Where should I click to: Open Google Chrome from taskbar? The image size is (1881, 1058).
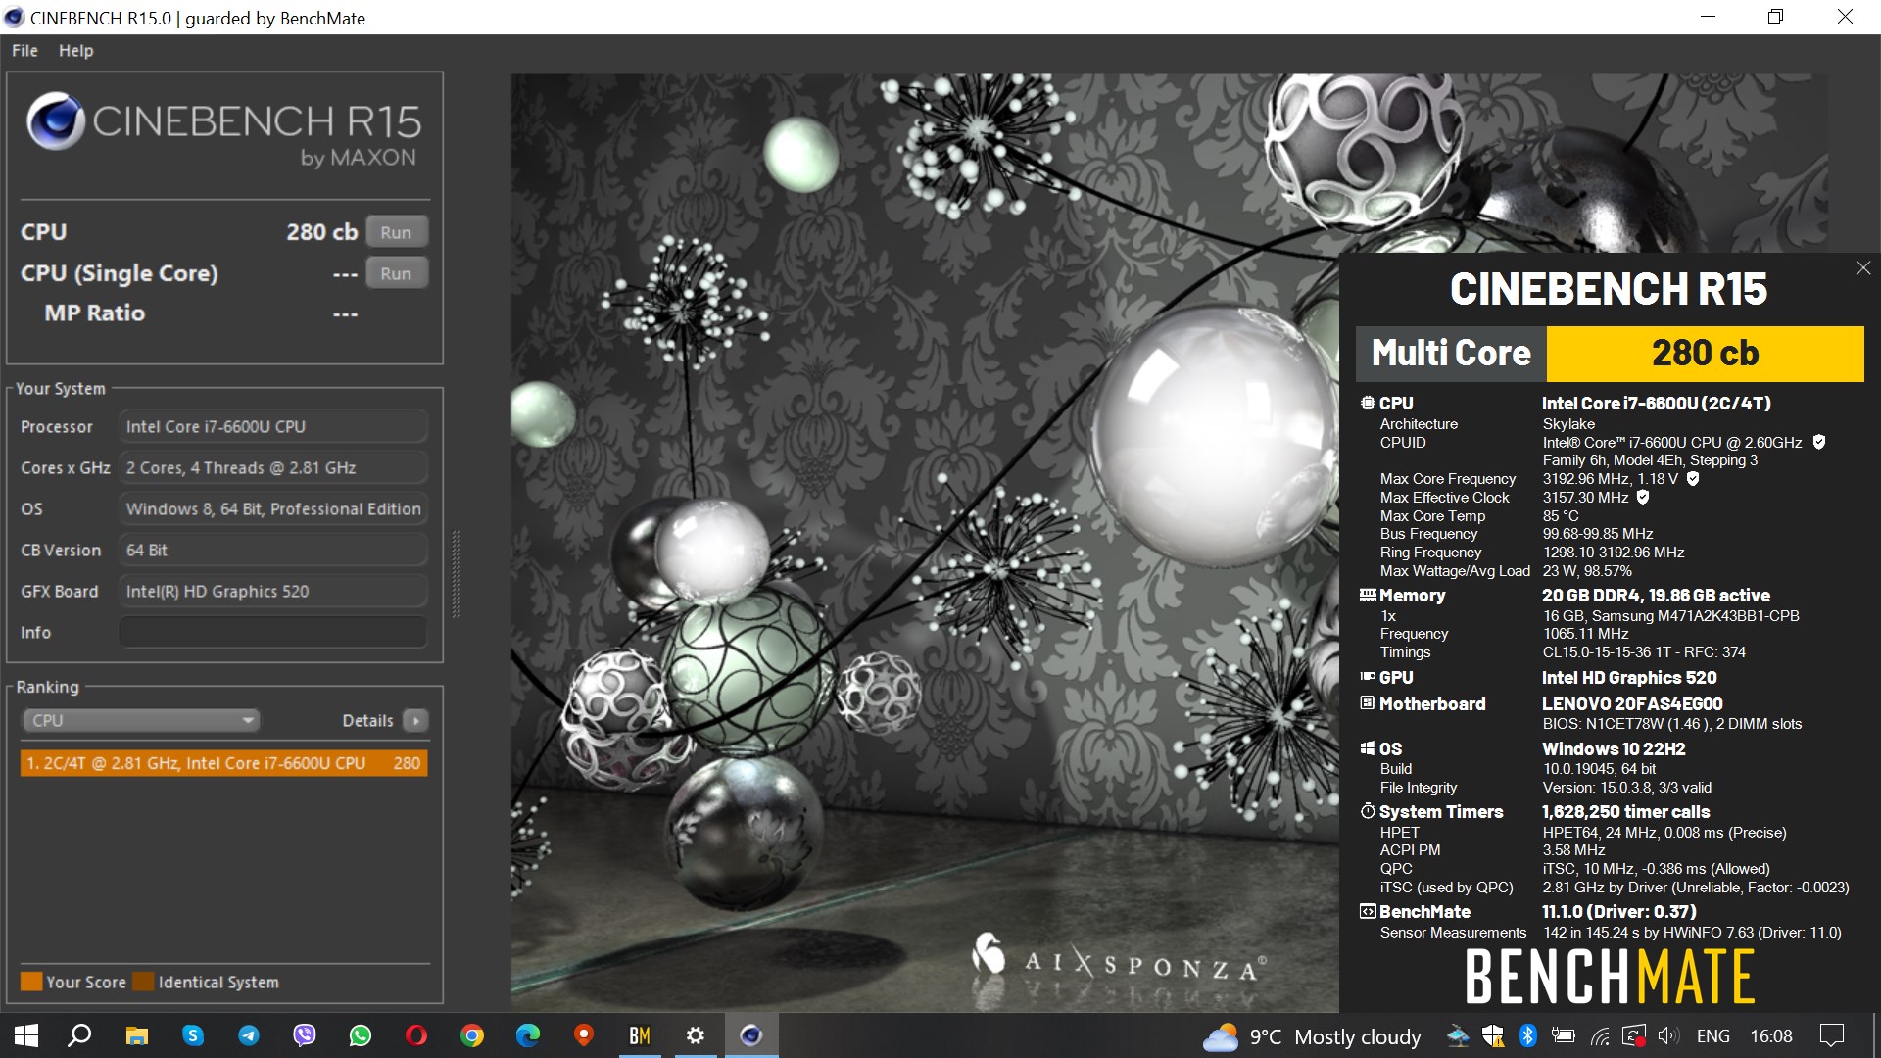pos(472,1035)
